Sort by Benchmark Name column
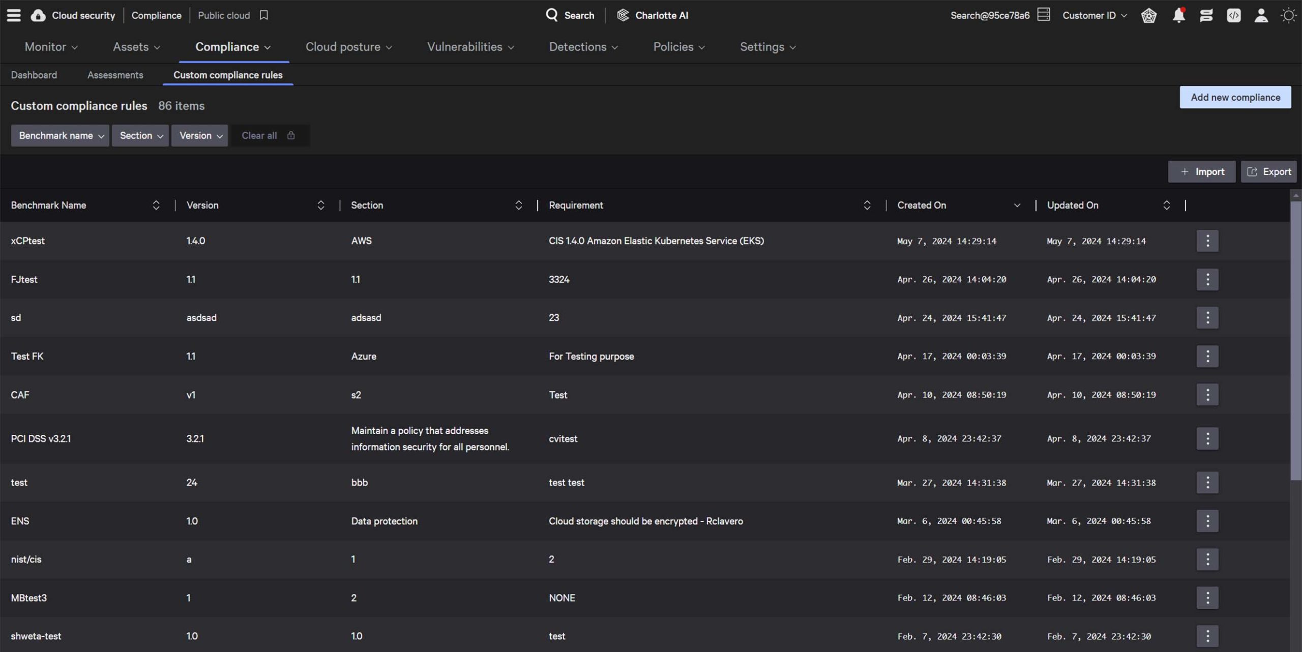Screen dimensions: 1302x652 [156, 205]
